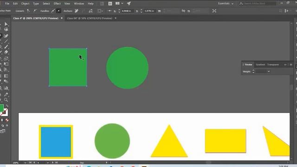Select the Zoom magnifier tool

click(x=6, y=100)
